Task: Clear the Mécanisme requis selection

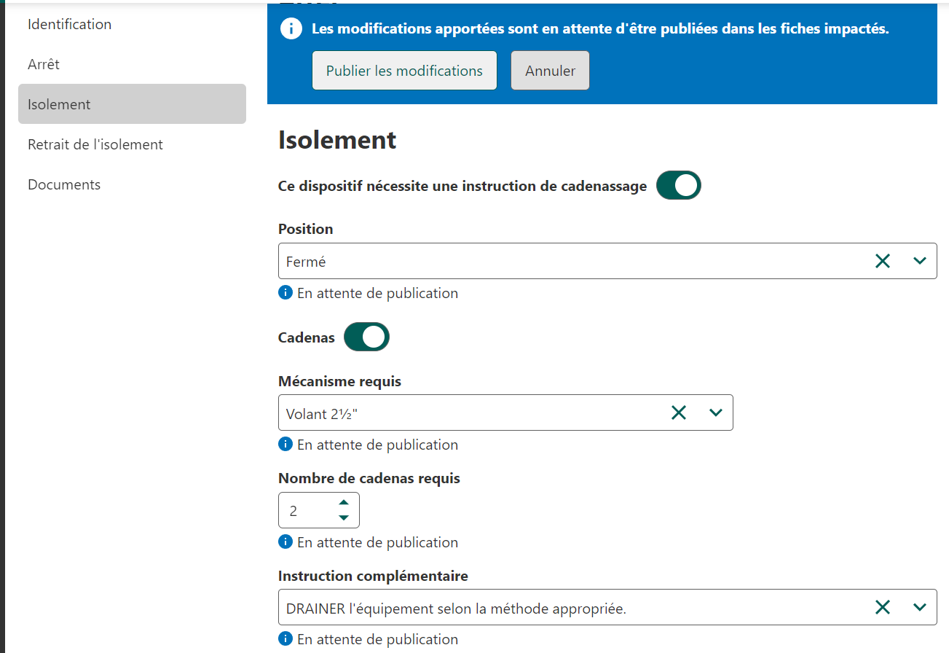Action: [x=678, y=413]
